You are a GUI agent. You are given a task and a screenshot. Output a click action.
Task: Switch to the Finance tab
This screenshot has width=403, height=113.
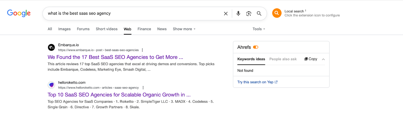click(x=144, y=29)
